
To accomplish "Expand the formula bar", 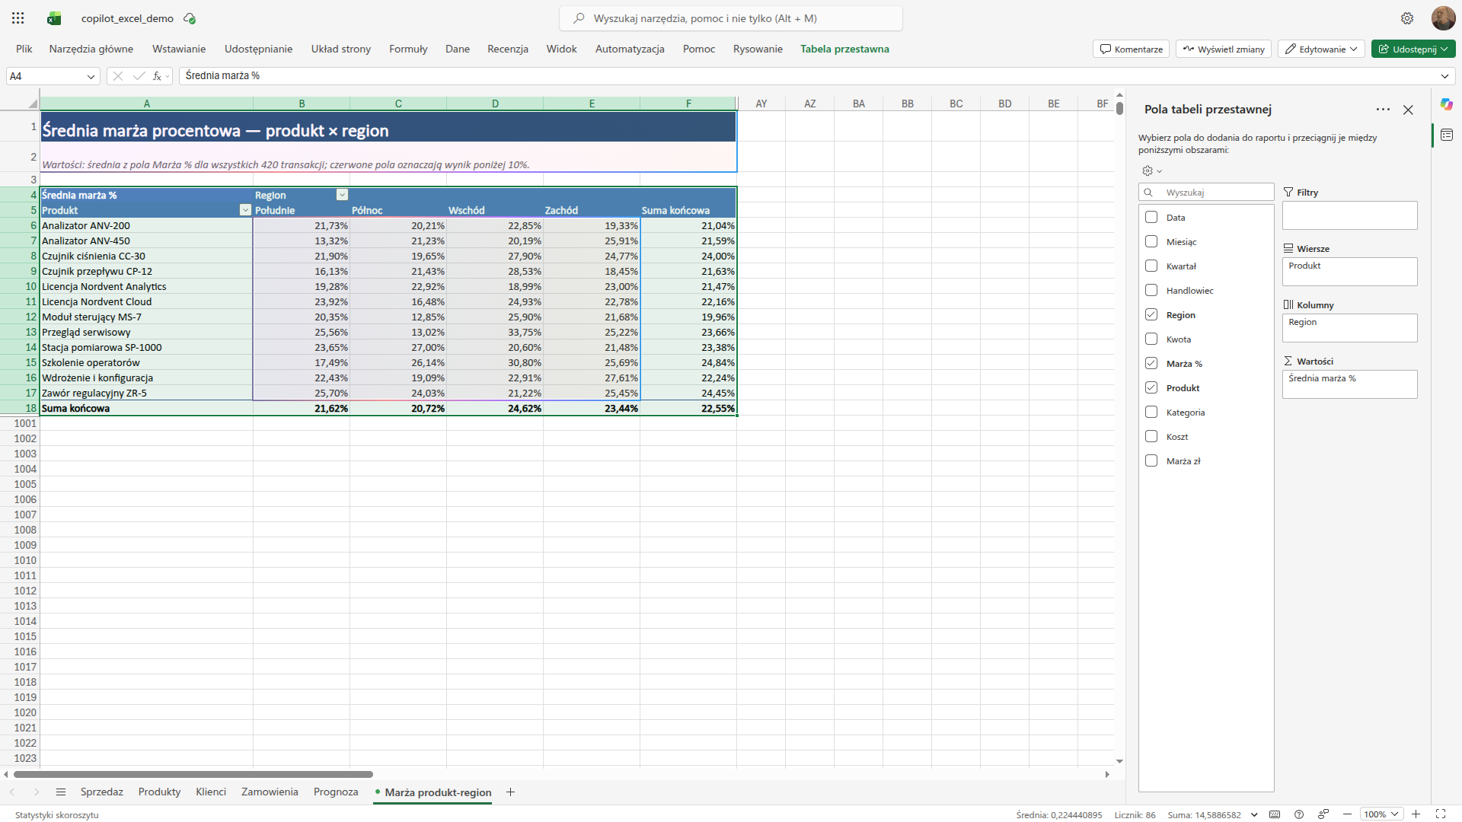I will point(1444,76).
